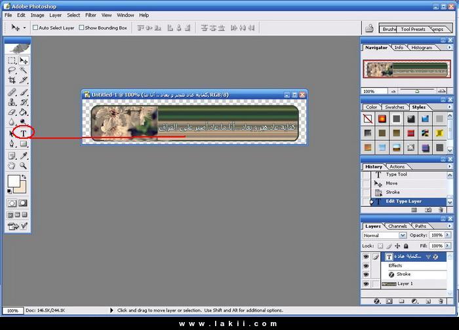Toggle lock all icon
The width and height of the screenshot is (459, 330).
(x=406, y=246)
